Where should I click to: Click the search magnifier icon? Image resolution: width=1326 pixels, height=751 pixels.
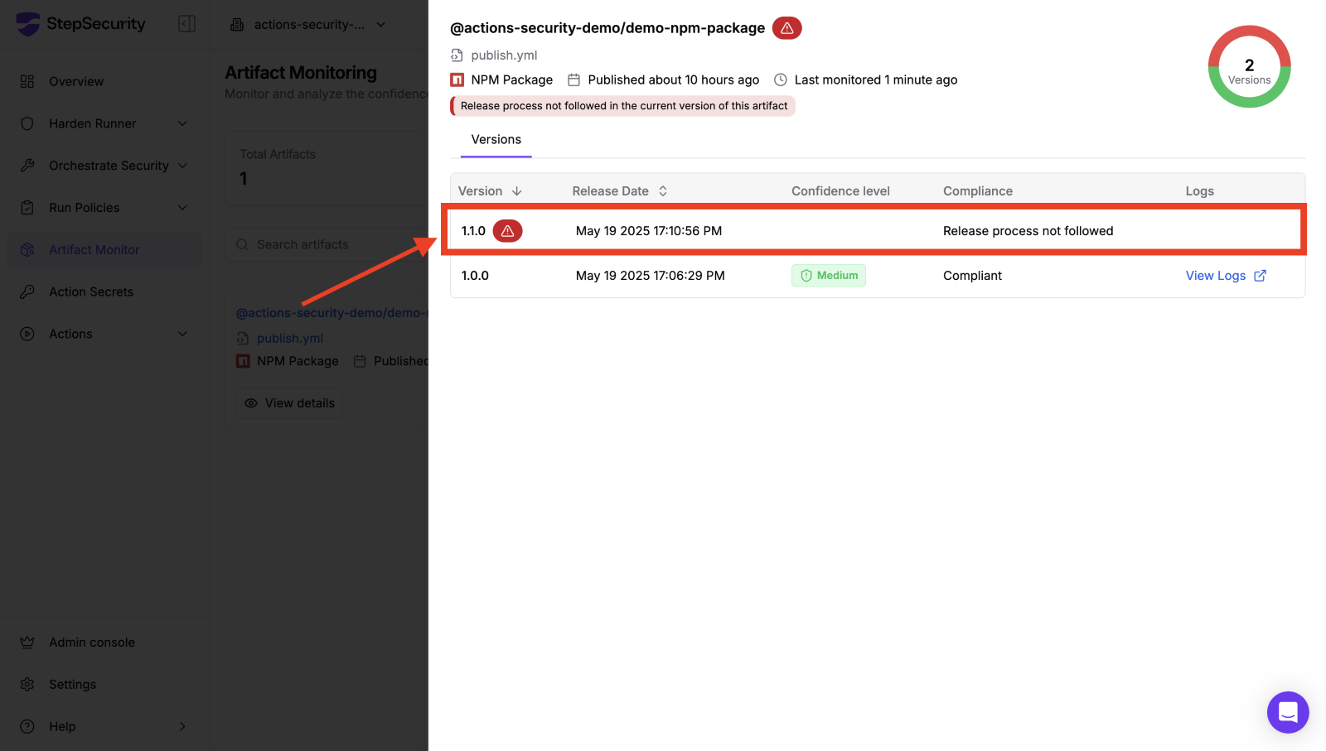click(242, 245)
